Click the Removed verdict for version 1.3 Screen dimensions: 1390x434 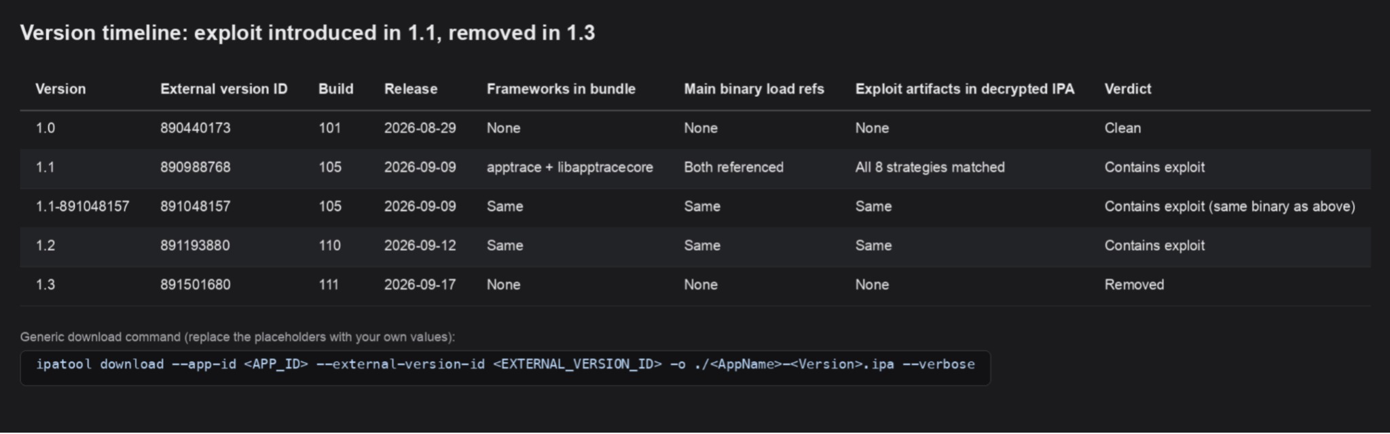(x=1133, y=285)
